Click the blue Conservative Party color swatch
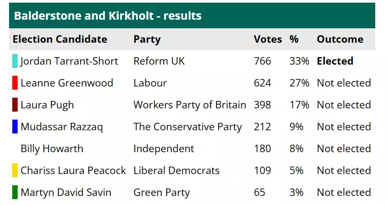This screenshot has width=387, height=205. click(15, 127)
